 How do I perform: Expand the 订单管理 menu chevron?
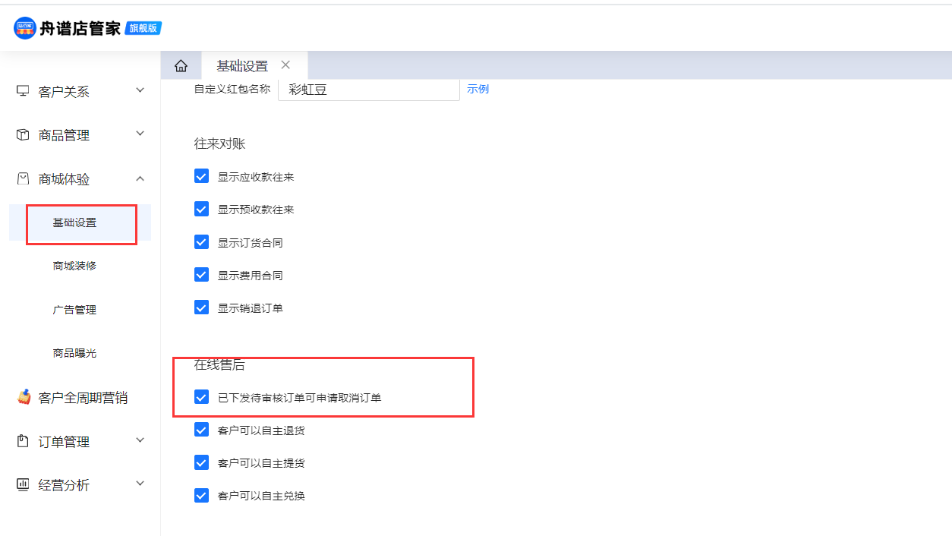point(140,440)
